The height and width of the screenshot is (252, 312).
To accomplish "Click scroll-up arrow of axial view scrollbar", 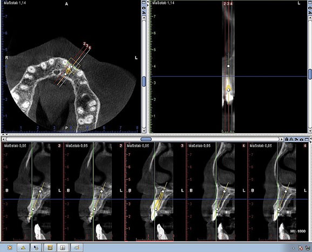I will pyautogui.click(x=144, y=18).
